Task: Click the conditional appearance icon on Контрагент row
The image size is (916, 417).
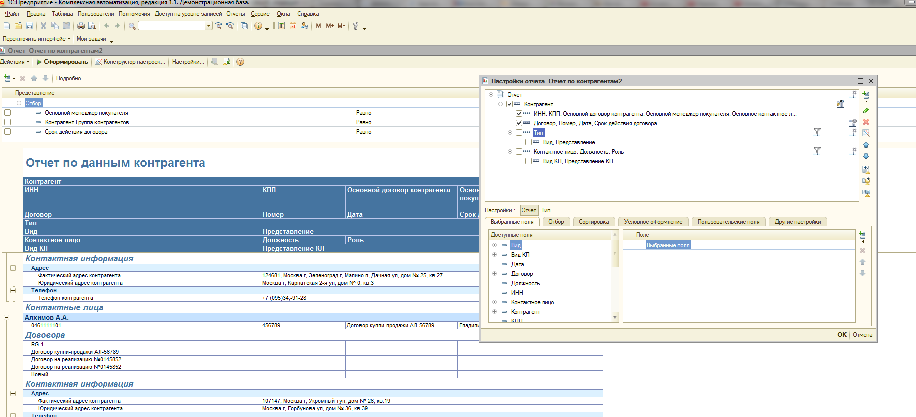Action: pos(840,104)
